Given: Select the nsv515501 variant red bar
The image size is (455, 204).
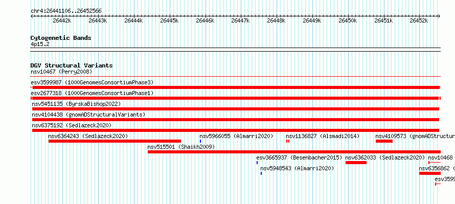Looking at the screenshot, I should [x=294, y=152].
